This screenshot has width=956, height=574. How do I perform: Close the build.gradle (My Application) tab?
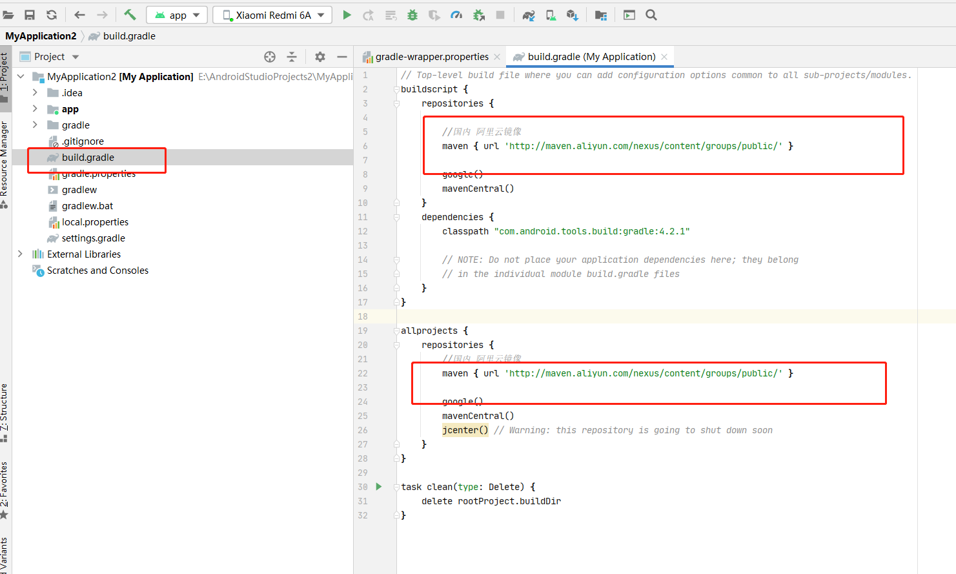click(x=664, y=57)
